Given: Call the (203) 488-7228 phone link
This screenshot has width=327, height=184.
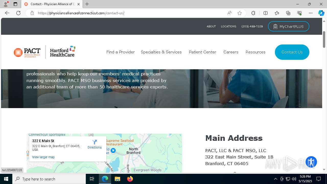Looking at the screenshot, I should point(252,26).
